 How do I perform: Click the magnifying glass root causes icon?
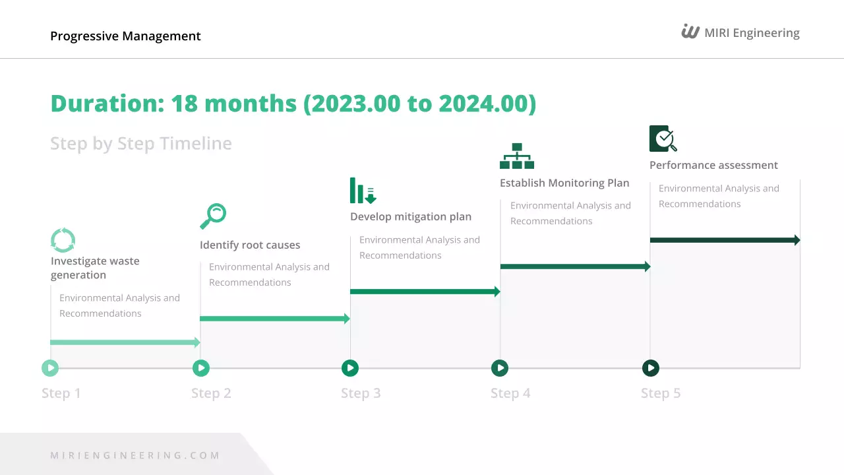coord(213,216)
